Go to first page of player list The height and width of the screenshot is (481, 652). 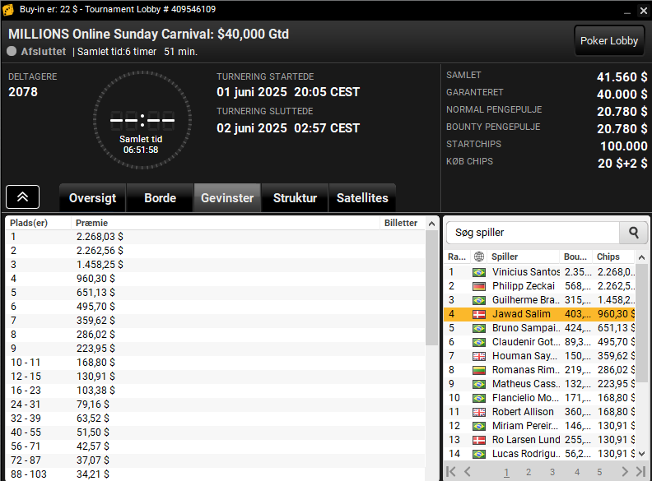click(x=451, y=471)
